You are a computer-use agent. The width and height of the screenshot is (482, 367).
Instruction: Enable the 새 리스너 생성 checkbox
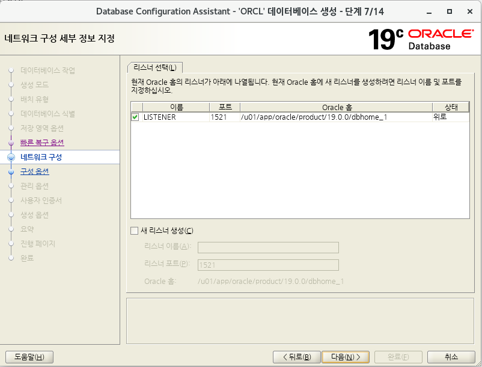coord(135,230)
